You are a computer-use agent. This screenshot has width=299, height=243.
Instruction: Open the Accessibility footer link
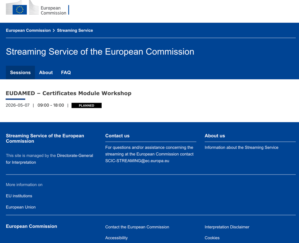(116, 238)
